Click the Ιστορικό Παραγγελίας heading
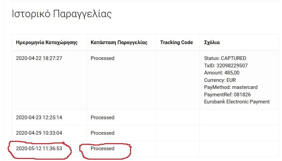Screen dimensions: 282x161 pyautogui.click(x=62, y=14)
